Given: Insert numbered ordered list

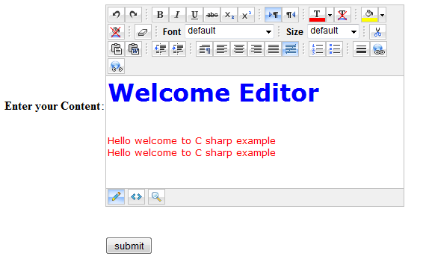Looking at the screenshot, I should click(317, 49).
